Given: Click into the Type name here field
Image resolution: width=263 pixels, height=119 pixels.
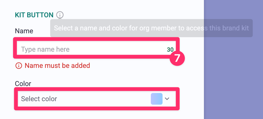Looking at the screenshot, I should 90,49.
